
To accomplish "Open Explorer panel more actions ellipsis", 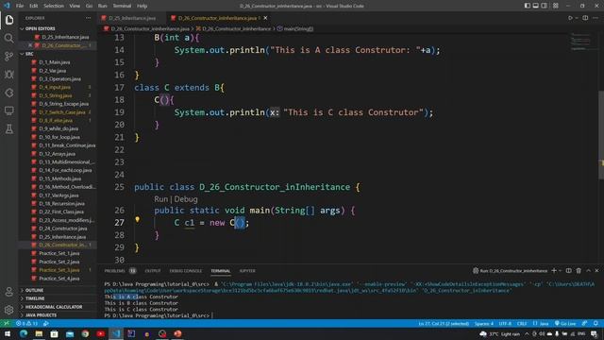I will pos(88,18).
